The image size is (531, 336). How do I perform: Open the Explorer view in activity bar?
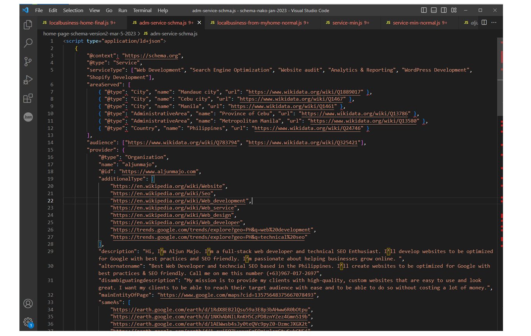coord(28,25)
